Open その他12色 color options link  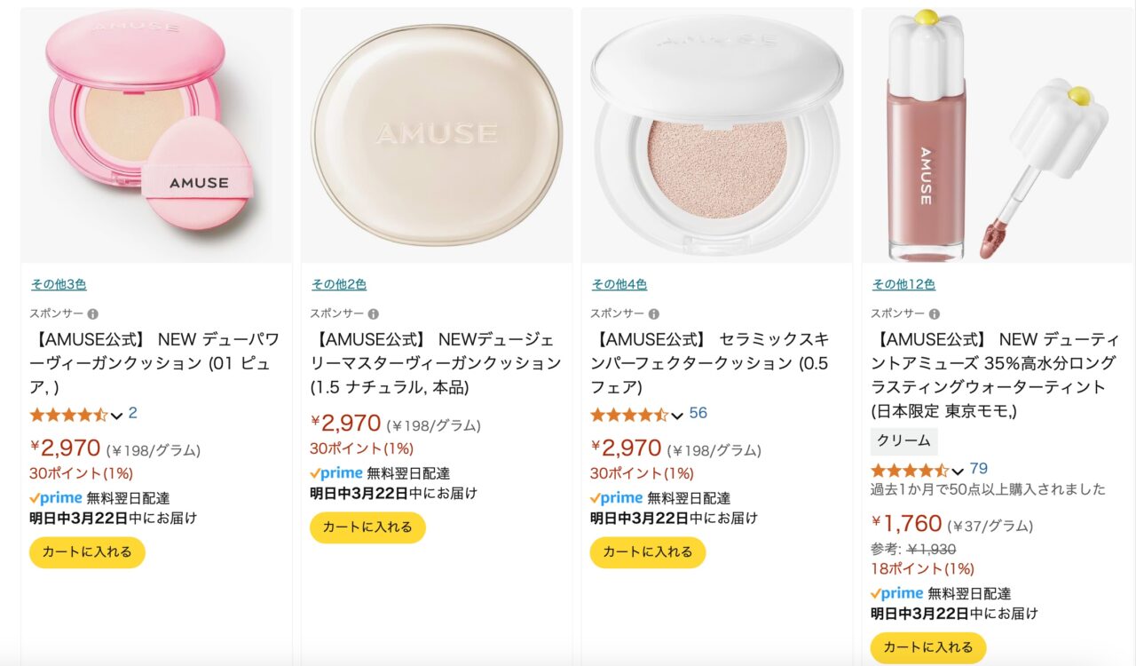[x=903, y=285]
